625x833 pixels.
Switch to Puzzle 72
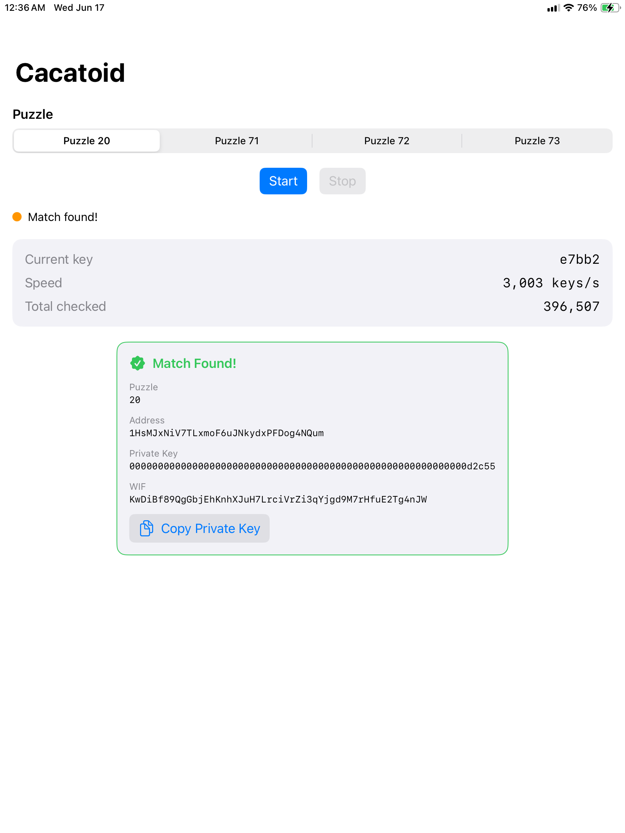point(387,141)
